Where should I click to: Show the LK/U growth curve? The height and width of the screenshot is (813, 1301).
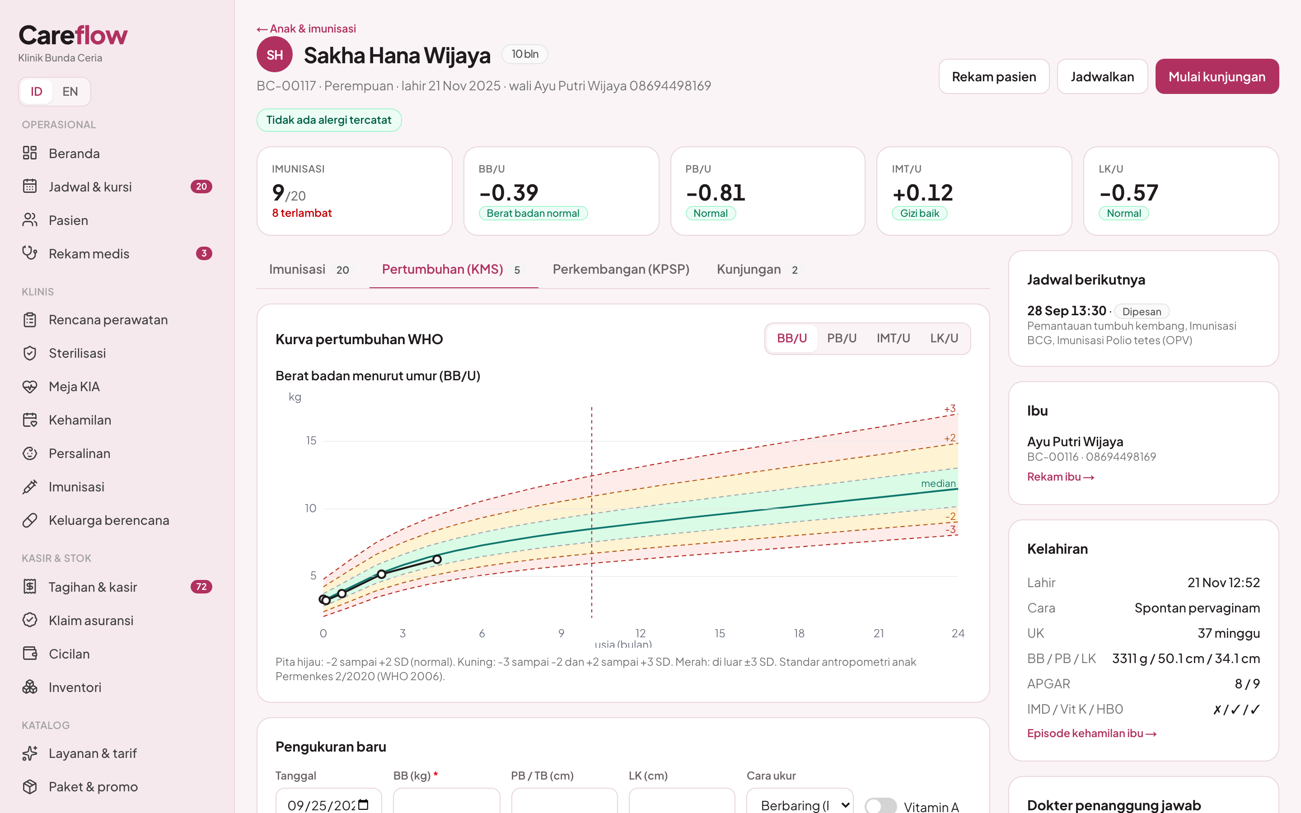tap(944, 338)
